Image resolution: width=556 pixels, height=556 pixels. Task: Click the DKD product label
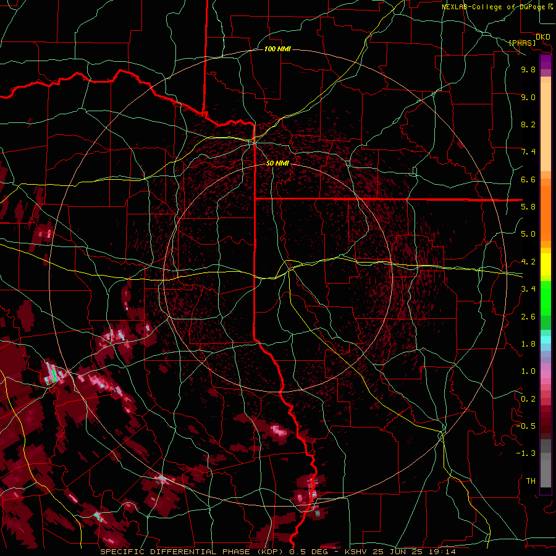pyautogui.click(x=542, y=36)
